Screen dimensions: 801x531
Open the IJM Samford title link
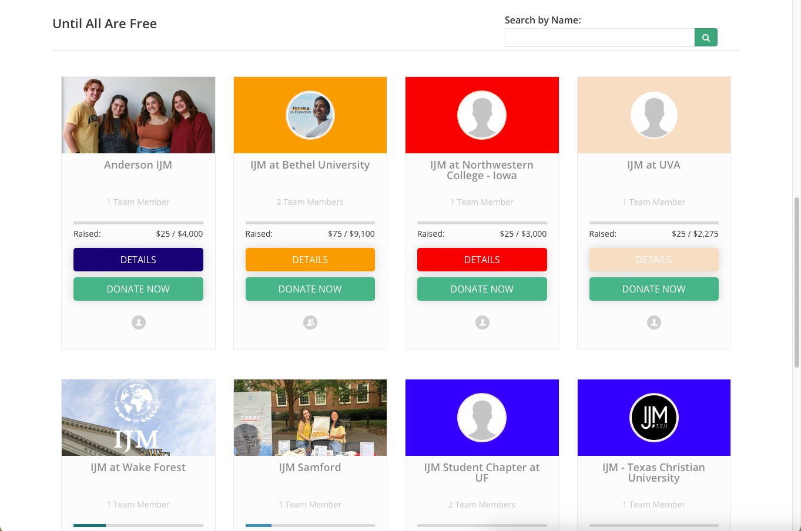[x=310, y=468]
